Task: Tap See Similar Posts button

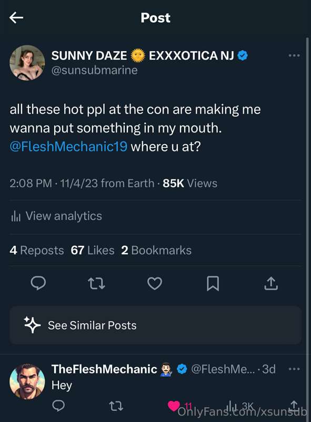Action: click(x=156, y=325)
